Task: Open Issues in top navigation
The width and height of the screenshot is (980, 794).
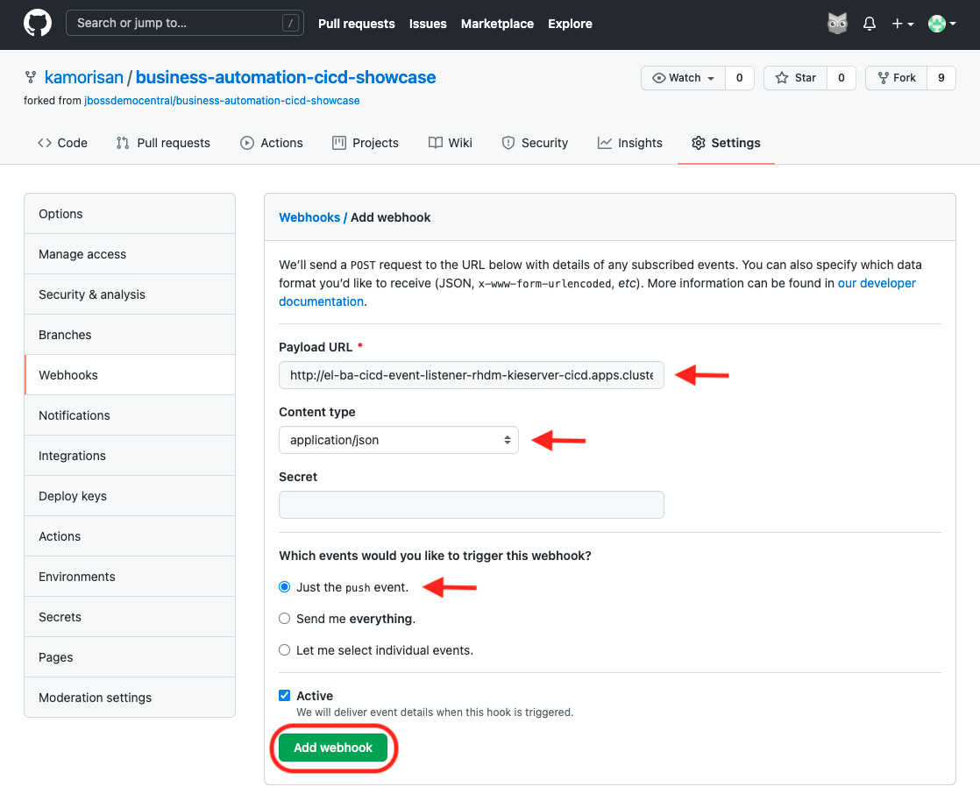Action: pyautogui.click(x=428, y=24)
